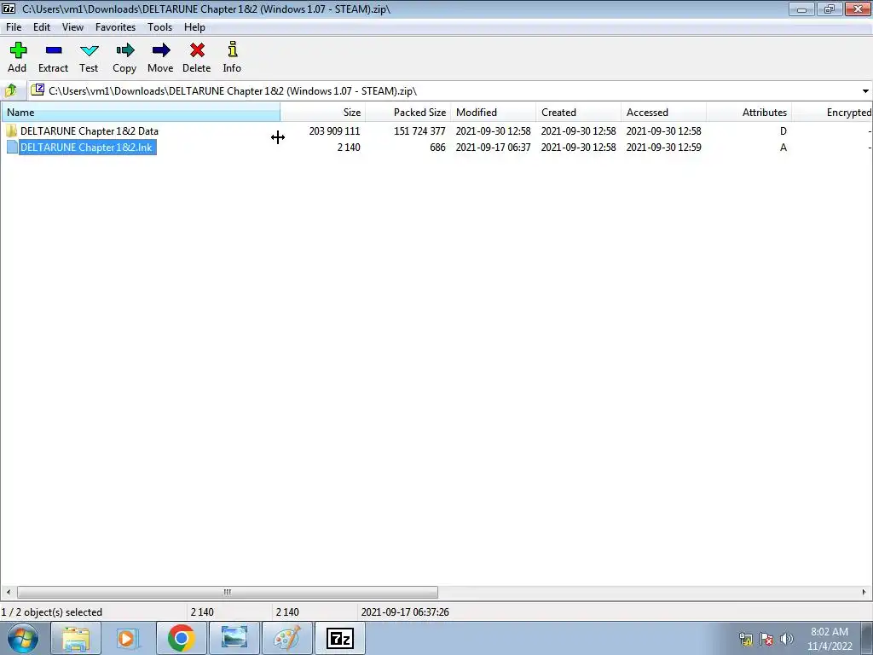Viewport: 873px width, 655px height.
Task: Open the Help menu
Action: pyautogui.click(x=195, y=26)
